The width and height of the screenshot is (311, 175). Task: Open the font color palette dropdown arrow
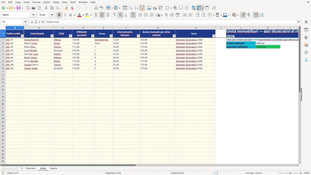tap(83, 15)
